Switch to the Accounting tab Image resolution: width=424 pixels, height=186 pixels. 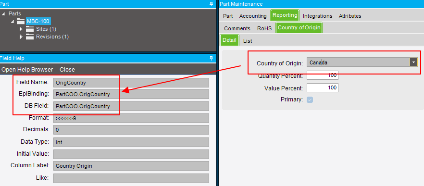click(x=253, y=16)
